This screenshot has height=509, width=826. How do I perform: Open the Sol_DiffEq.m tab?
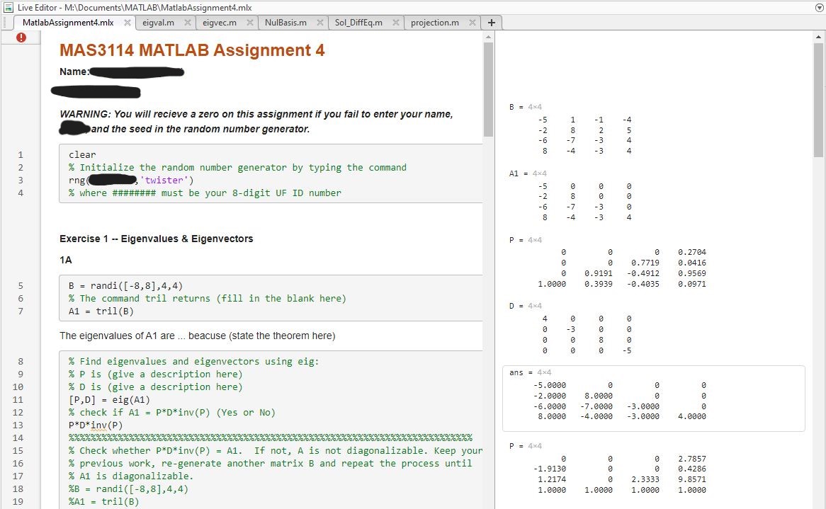click(x=358, y=23)
